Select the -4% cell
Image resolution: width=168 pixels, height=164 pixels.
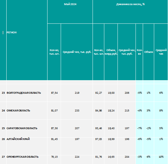(x=139, y=111)
